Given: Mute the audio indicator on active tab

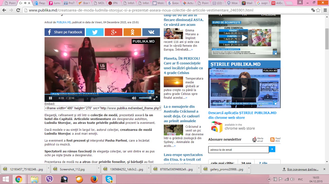Looking at the screenshot, I should click(x=25, y=3).
